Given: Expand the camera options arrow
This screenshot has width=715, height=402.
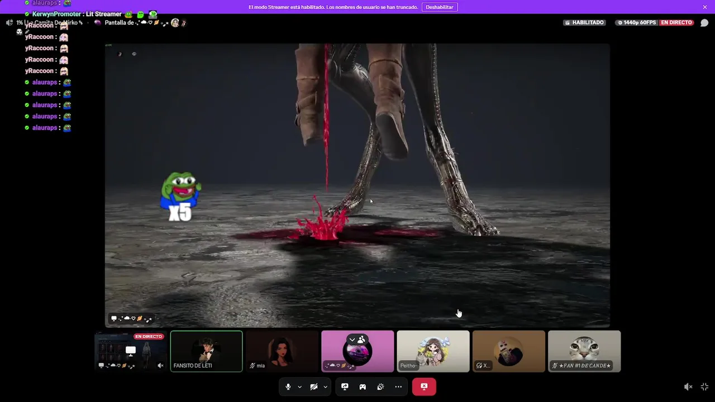Looking at the screenshot, I should pos(325,387).
